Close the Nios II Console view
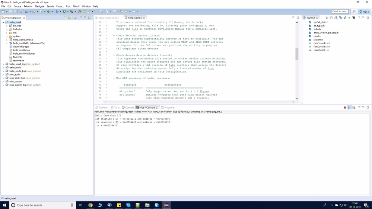The width and height of the screenshot is (372, 209). [x=157, y=107]
